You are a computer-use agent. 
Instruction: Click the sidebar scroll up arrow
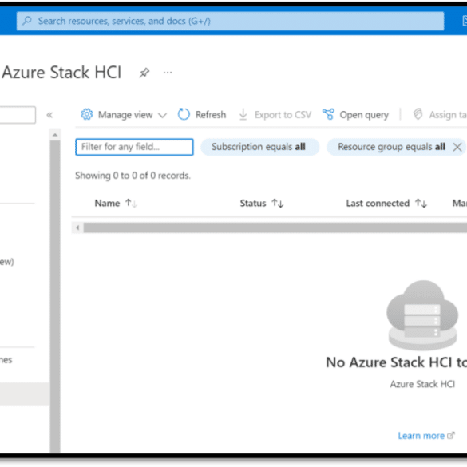tap(55, 135)
